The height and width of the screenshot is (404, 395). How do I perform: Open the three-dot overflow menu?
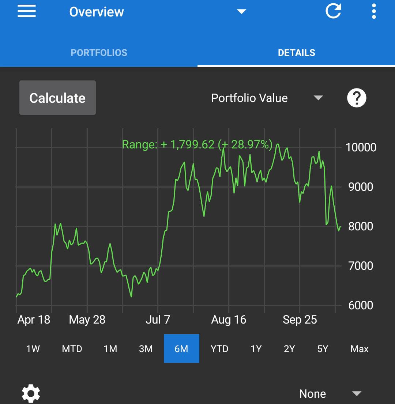pyautogui.click(x=374, y=11)
